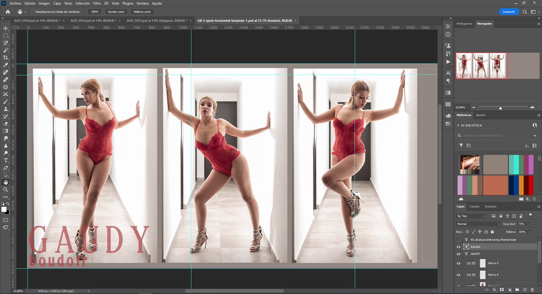Select the Pen tool
Screen dimensions: 542x294
[6, 168]
